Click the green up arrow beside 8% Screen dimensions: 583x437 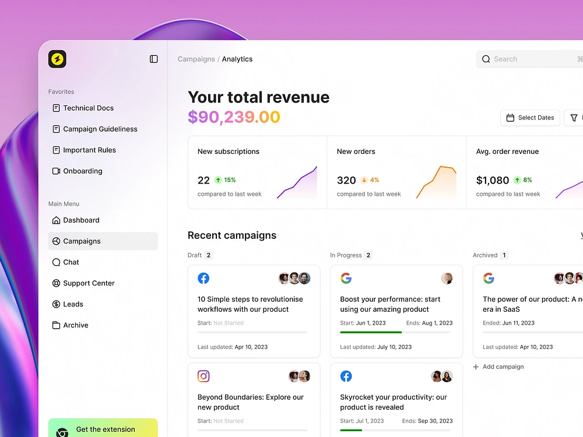pos(517,180)
